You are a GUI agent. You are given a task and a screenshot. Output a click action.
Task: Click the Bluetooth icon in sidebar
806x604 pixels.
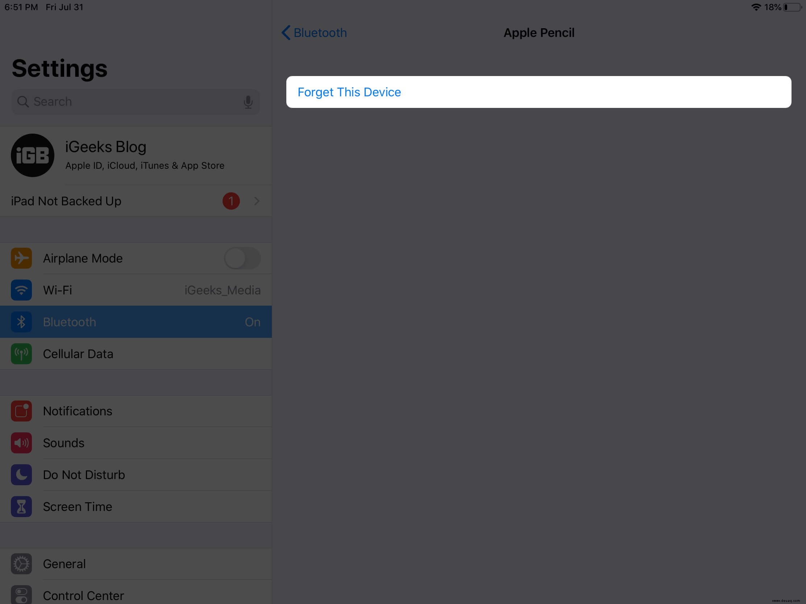click(21, 322)
